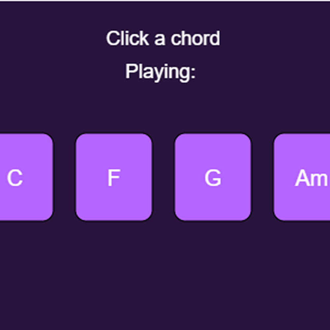Click the "Playing:" status label

pyautogui.click(x=160, y=72)
